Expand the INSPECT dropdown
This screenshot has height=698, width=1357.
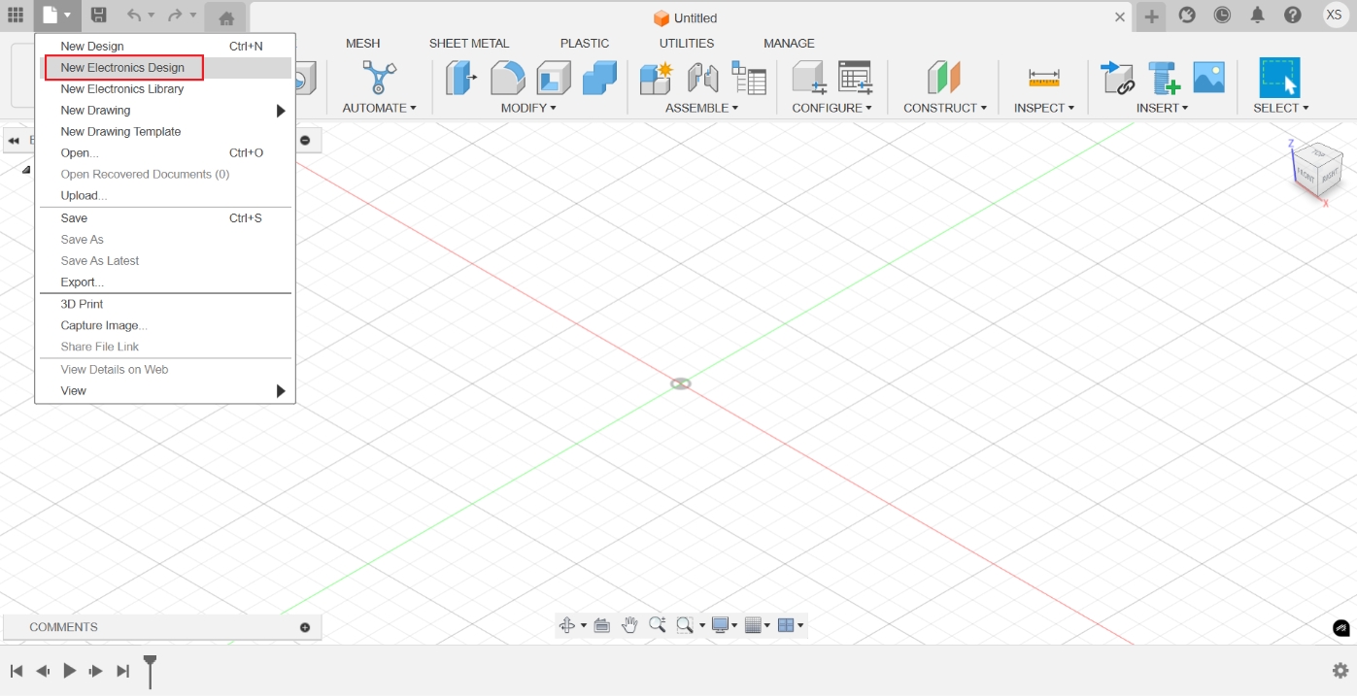tap(1044, 108)
